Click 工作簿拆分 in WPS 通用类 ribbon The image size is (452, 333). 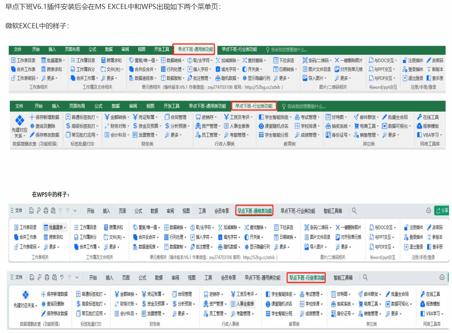click(x=85, y=237)
